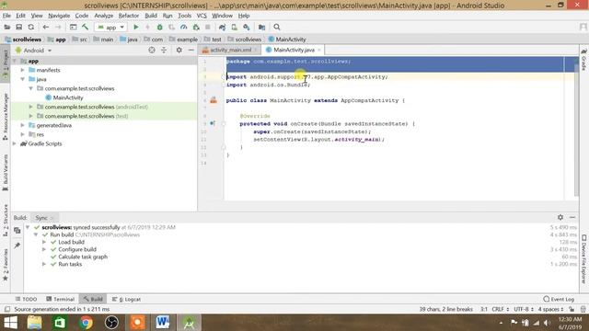This screenshot has width=589, height=331.
Task: Toggle the Structure side tool window tab
Action: pos(6,221)
